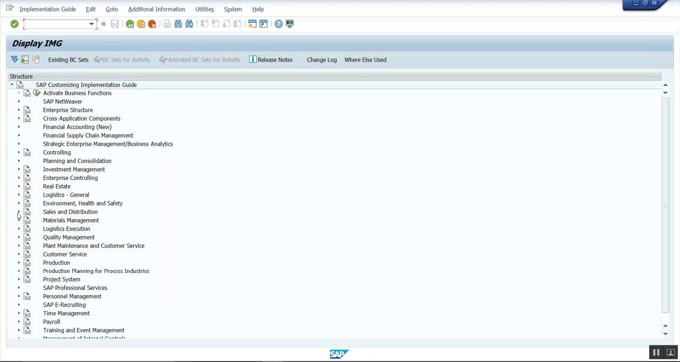The image size is (680, 362).
Task: Open Help via the question mark icon
Action: click(278, 24)
